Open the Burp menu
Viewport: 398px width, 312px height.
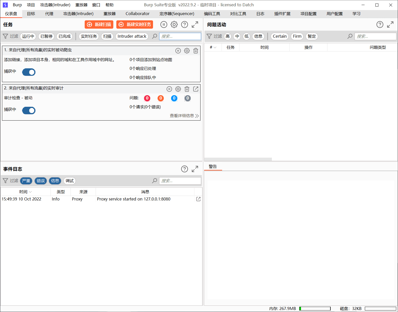(17, 5)
